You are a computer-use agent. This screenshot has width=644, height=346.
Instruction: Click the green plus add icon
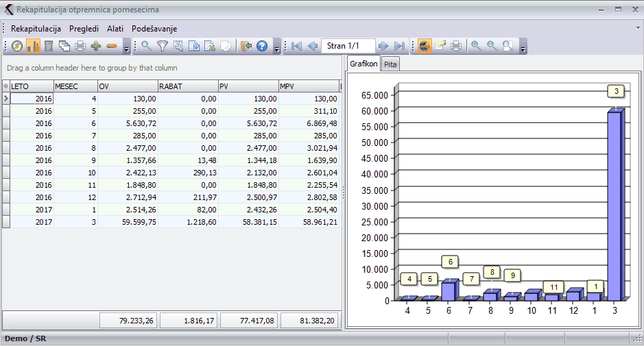[x=96, y=46]
